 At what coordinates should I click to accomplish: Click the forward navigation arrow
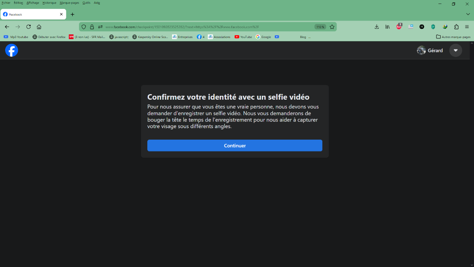click(x=17, y=27)
